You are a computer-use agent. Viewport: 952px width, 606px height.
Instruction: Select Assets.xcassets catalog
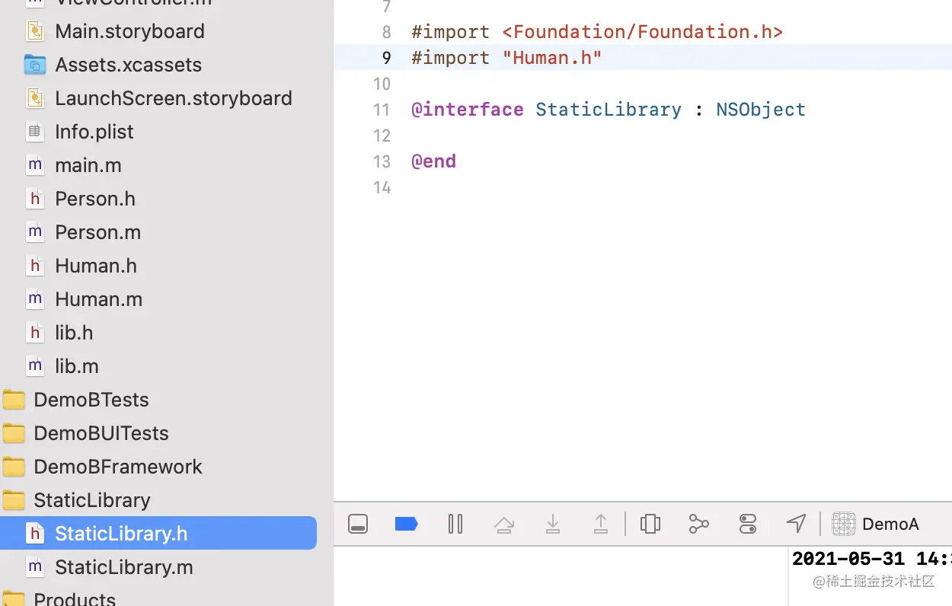tap(128, 65)
